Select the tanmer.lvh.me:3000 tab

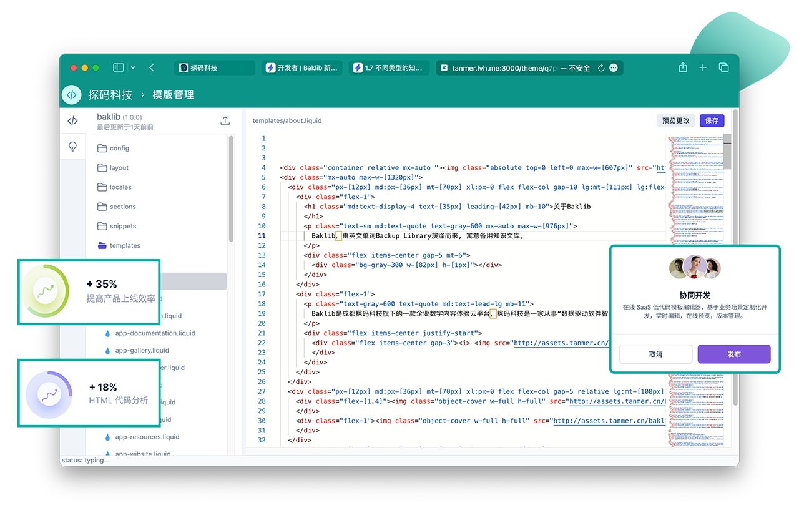[529, 67]
